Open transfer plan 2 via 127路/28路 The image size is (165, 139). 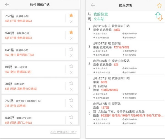[124, 49]
